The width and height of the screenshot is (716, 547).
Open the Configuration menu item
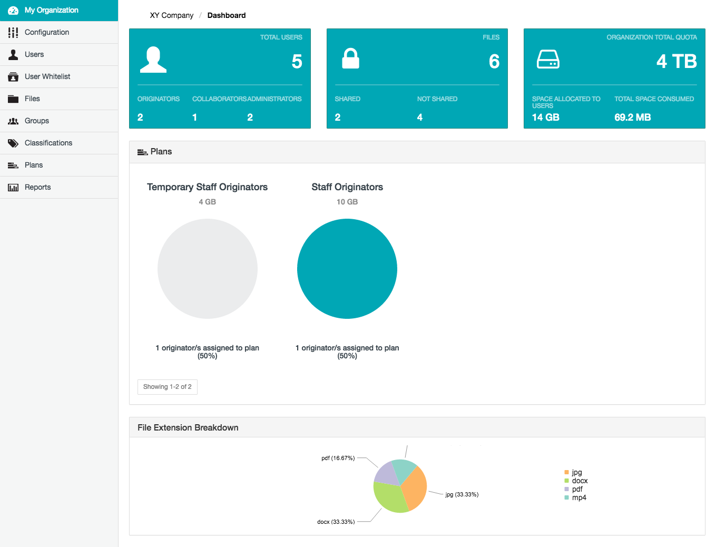(x=47, y=33)
